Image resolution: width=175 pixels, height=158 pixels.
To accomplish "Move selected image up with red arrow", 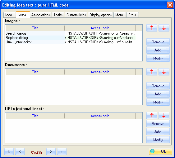I will coord(152,28).
